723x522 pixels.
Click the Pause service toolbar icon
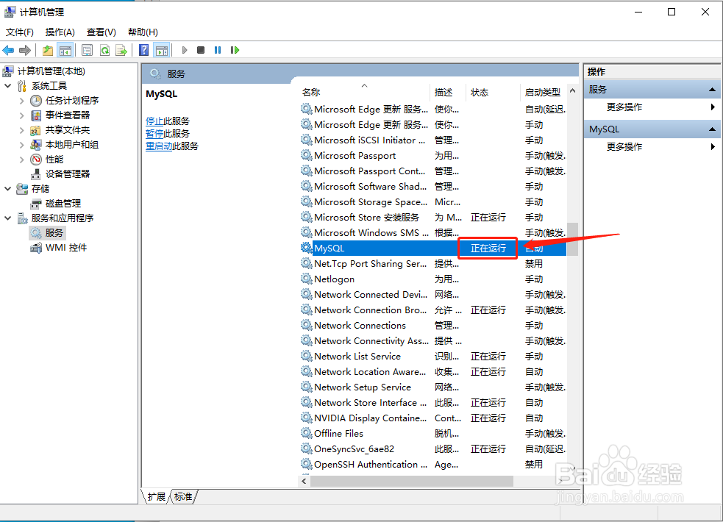pyautogui.click(x=218, y=50)
